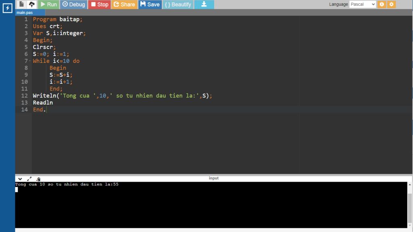Click the 'input' console label
The width and height of the screenshot is (413, 232).
pyautogui.click(x=214, y=178)
